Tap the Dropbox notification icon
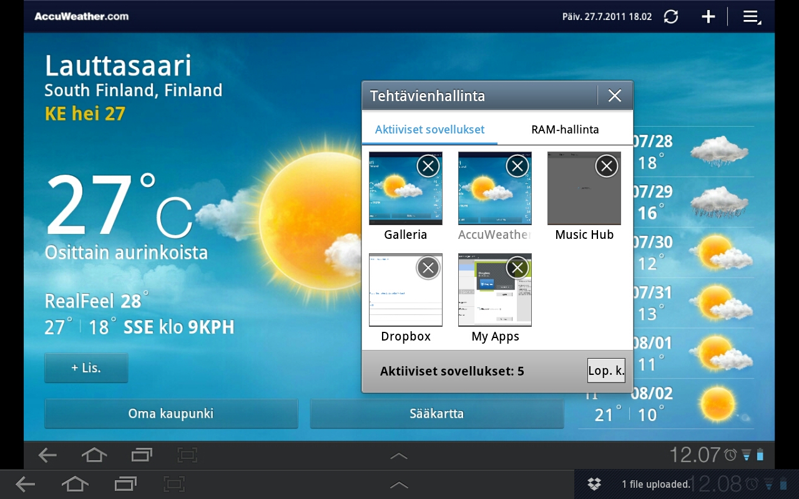Image resolution: width=799 pixels, height=499 pixels. 594,484
